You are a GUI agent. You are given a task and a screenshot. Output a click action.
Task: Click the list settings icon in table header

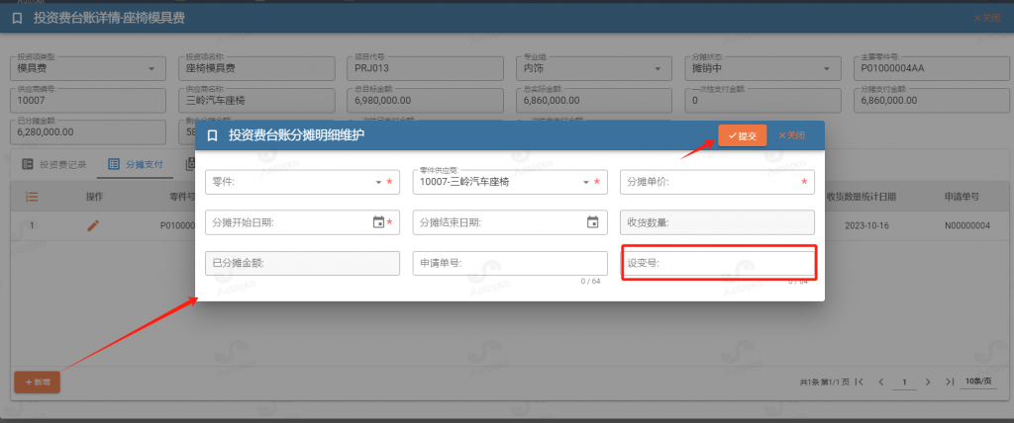coord(32,197)
